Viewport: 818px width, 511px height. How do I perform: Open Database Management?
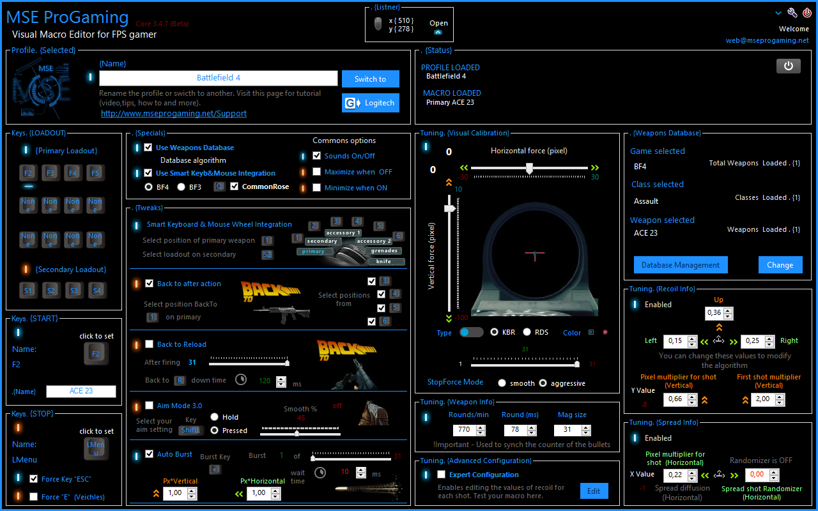(681, 265)
